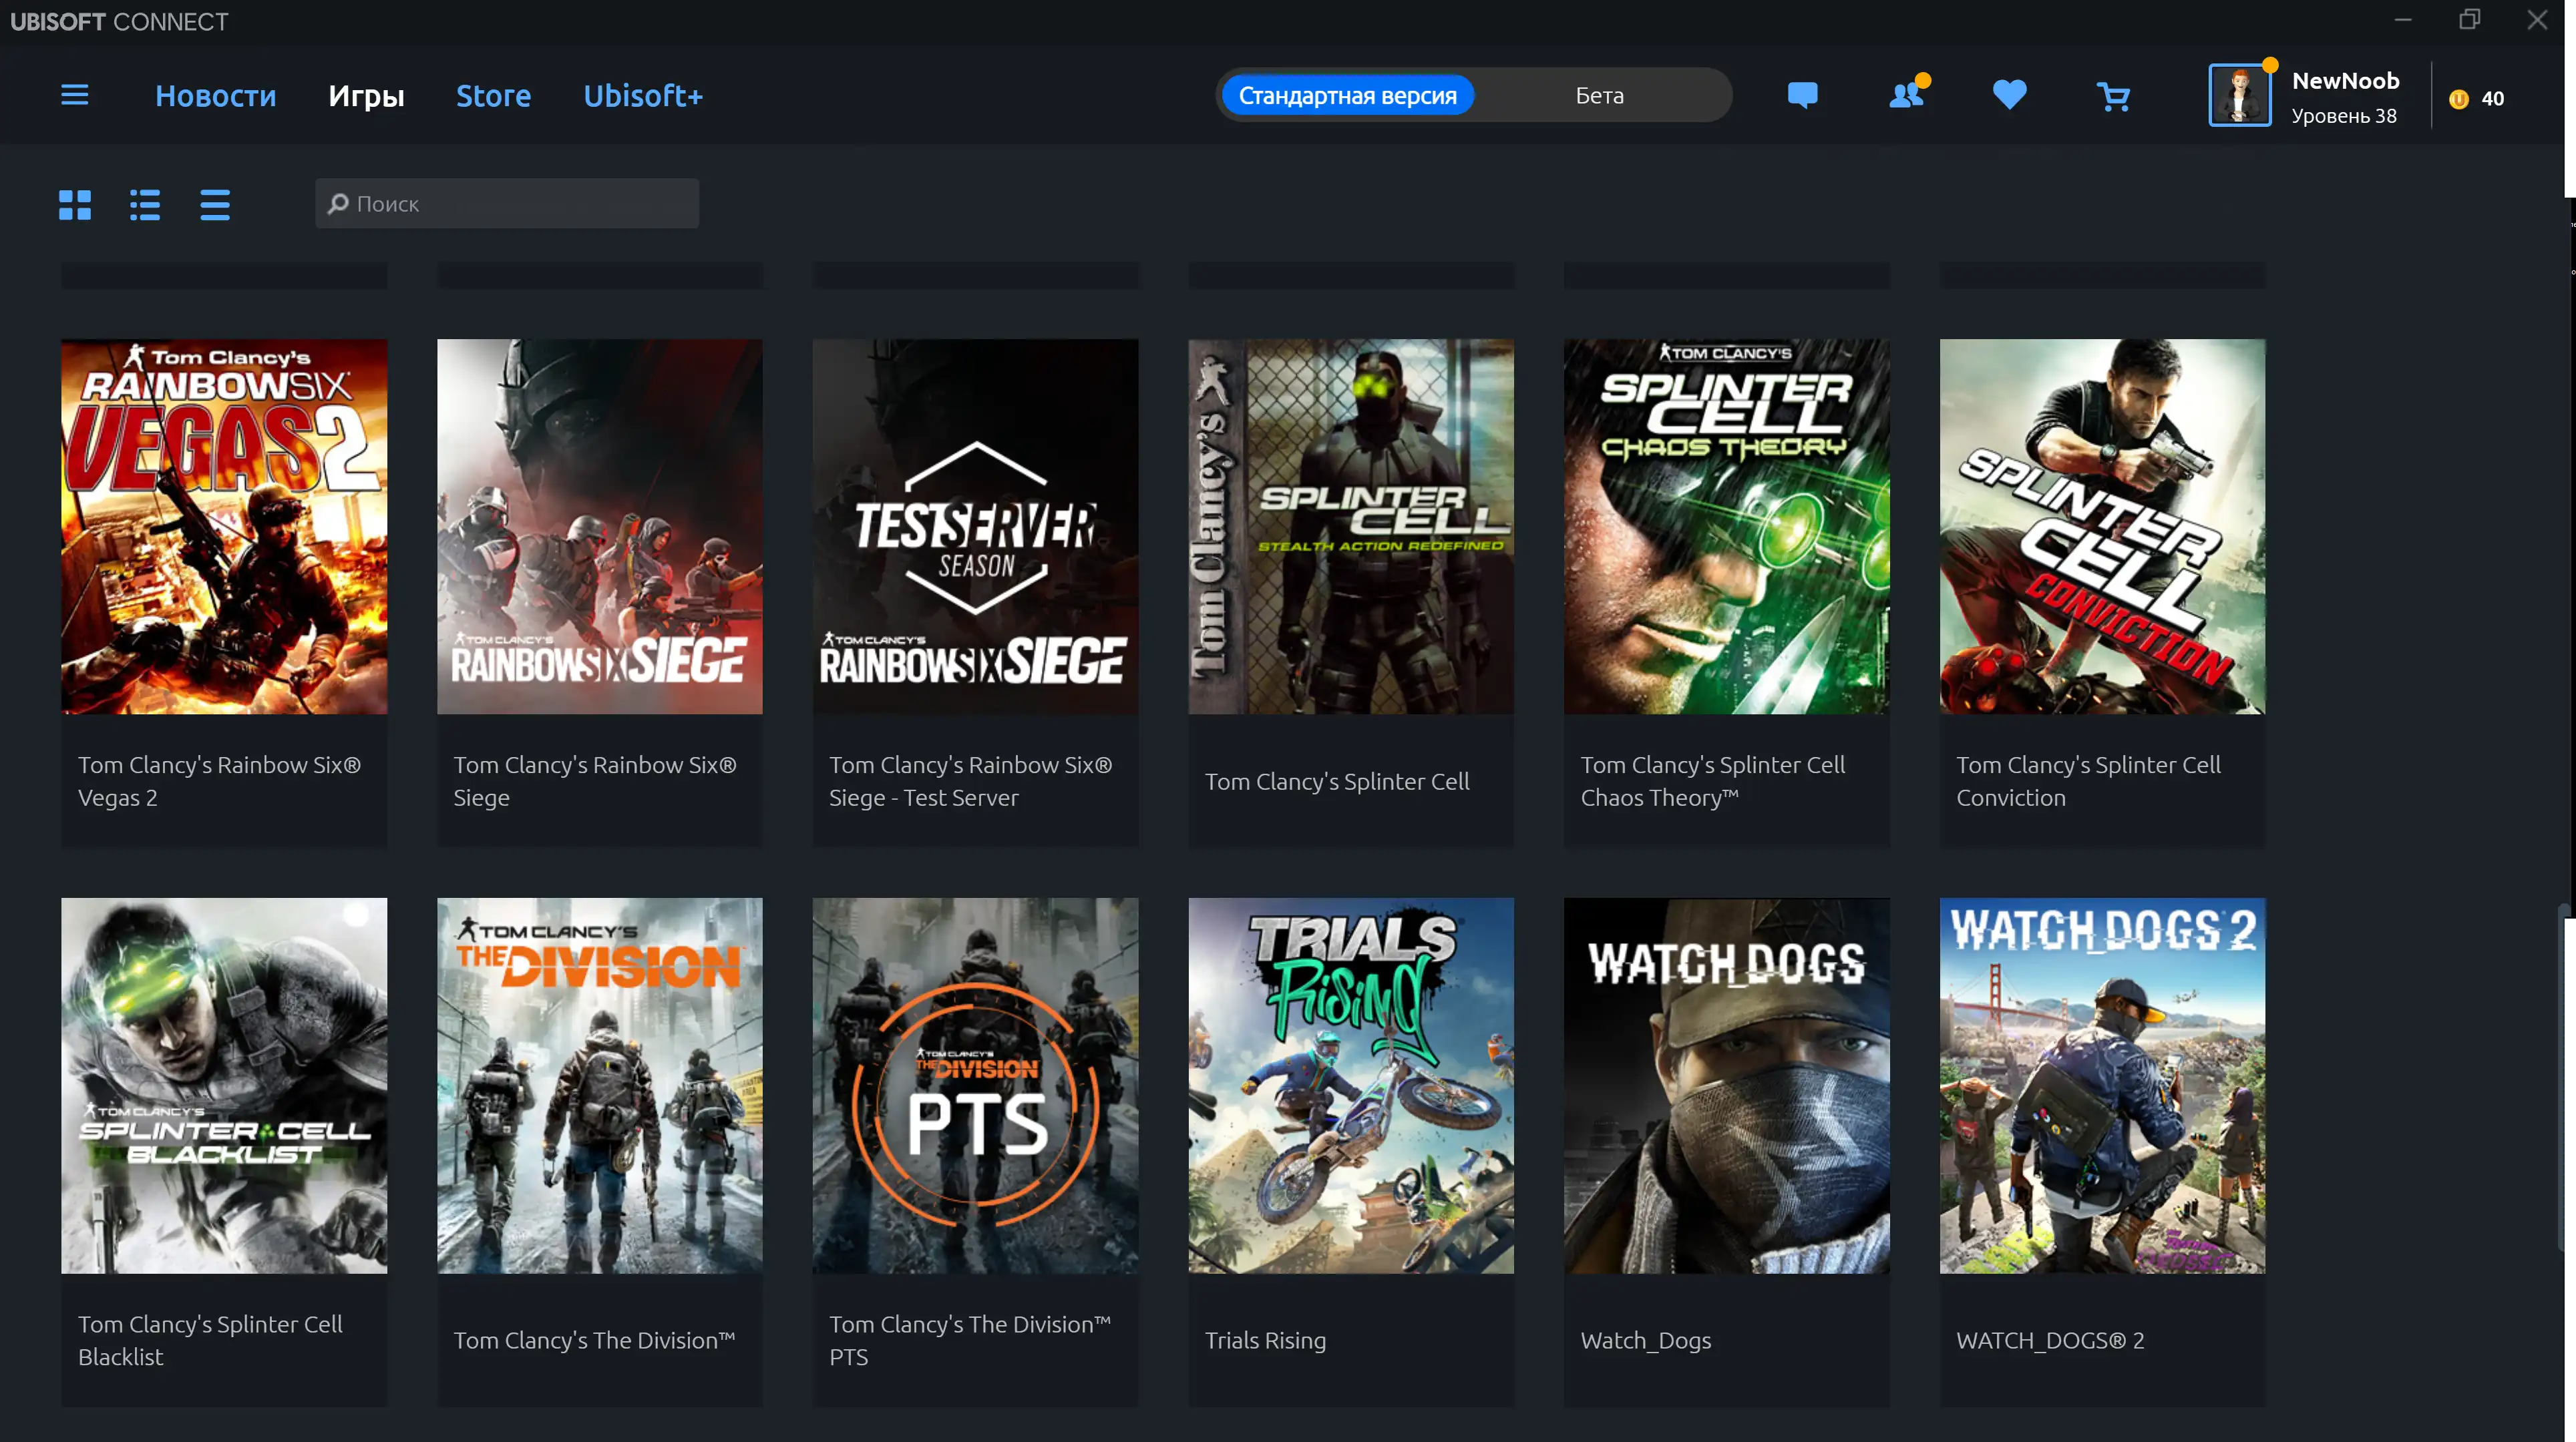Image resolution: width=2576 pixels, height=1442 pixels.
Task: Click 'Tom Clancy's Rainbow Six® Siege' title text
Action: click(595, 782)
